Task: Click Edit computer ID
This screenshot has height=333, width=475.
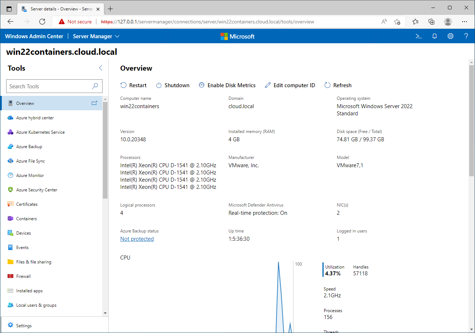Action: pyautogui.click(x=290, y=85)
